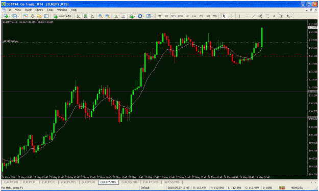Open the Help menu
Screen dimensions: 319x191
(x=73, y=10)
